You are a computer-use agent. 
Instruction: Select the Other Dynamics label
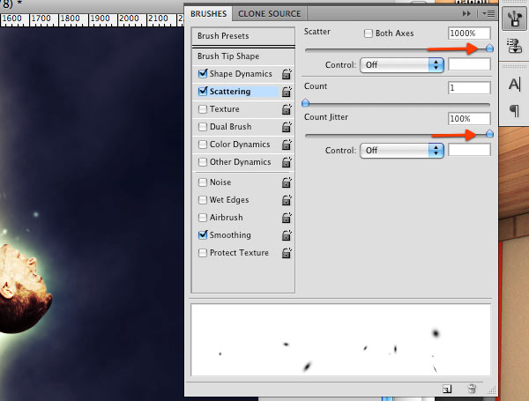240,162
